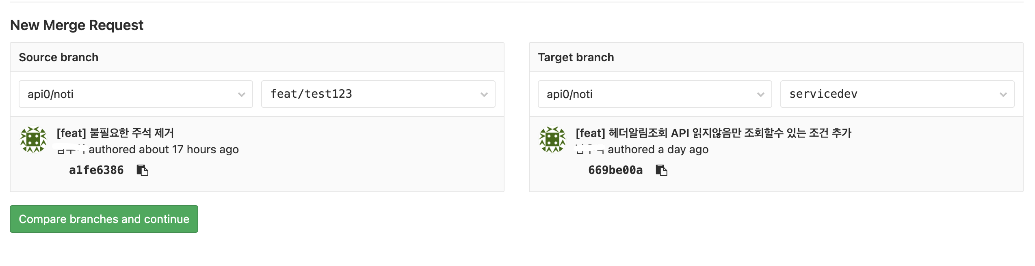This screenshot has height=266, width=1035.
Task: Open the source project api0/noti dropdown
Action: click(x=136, y=94)
